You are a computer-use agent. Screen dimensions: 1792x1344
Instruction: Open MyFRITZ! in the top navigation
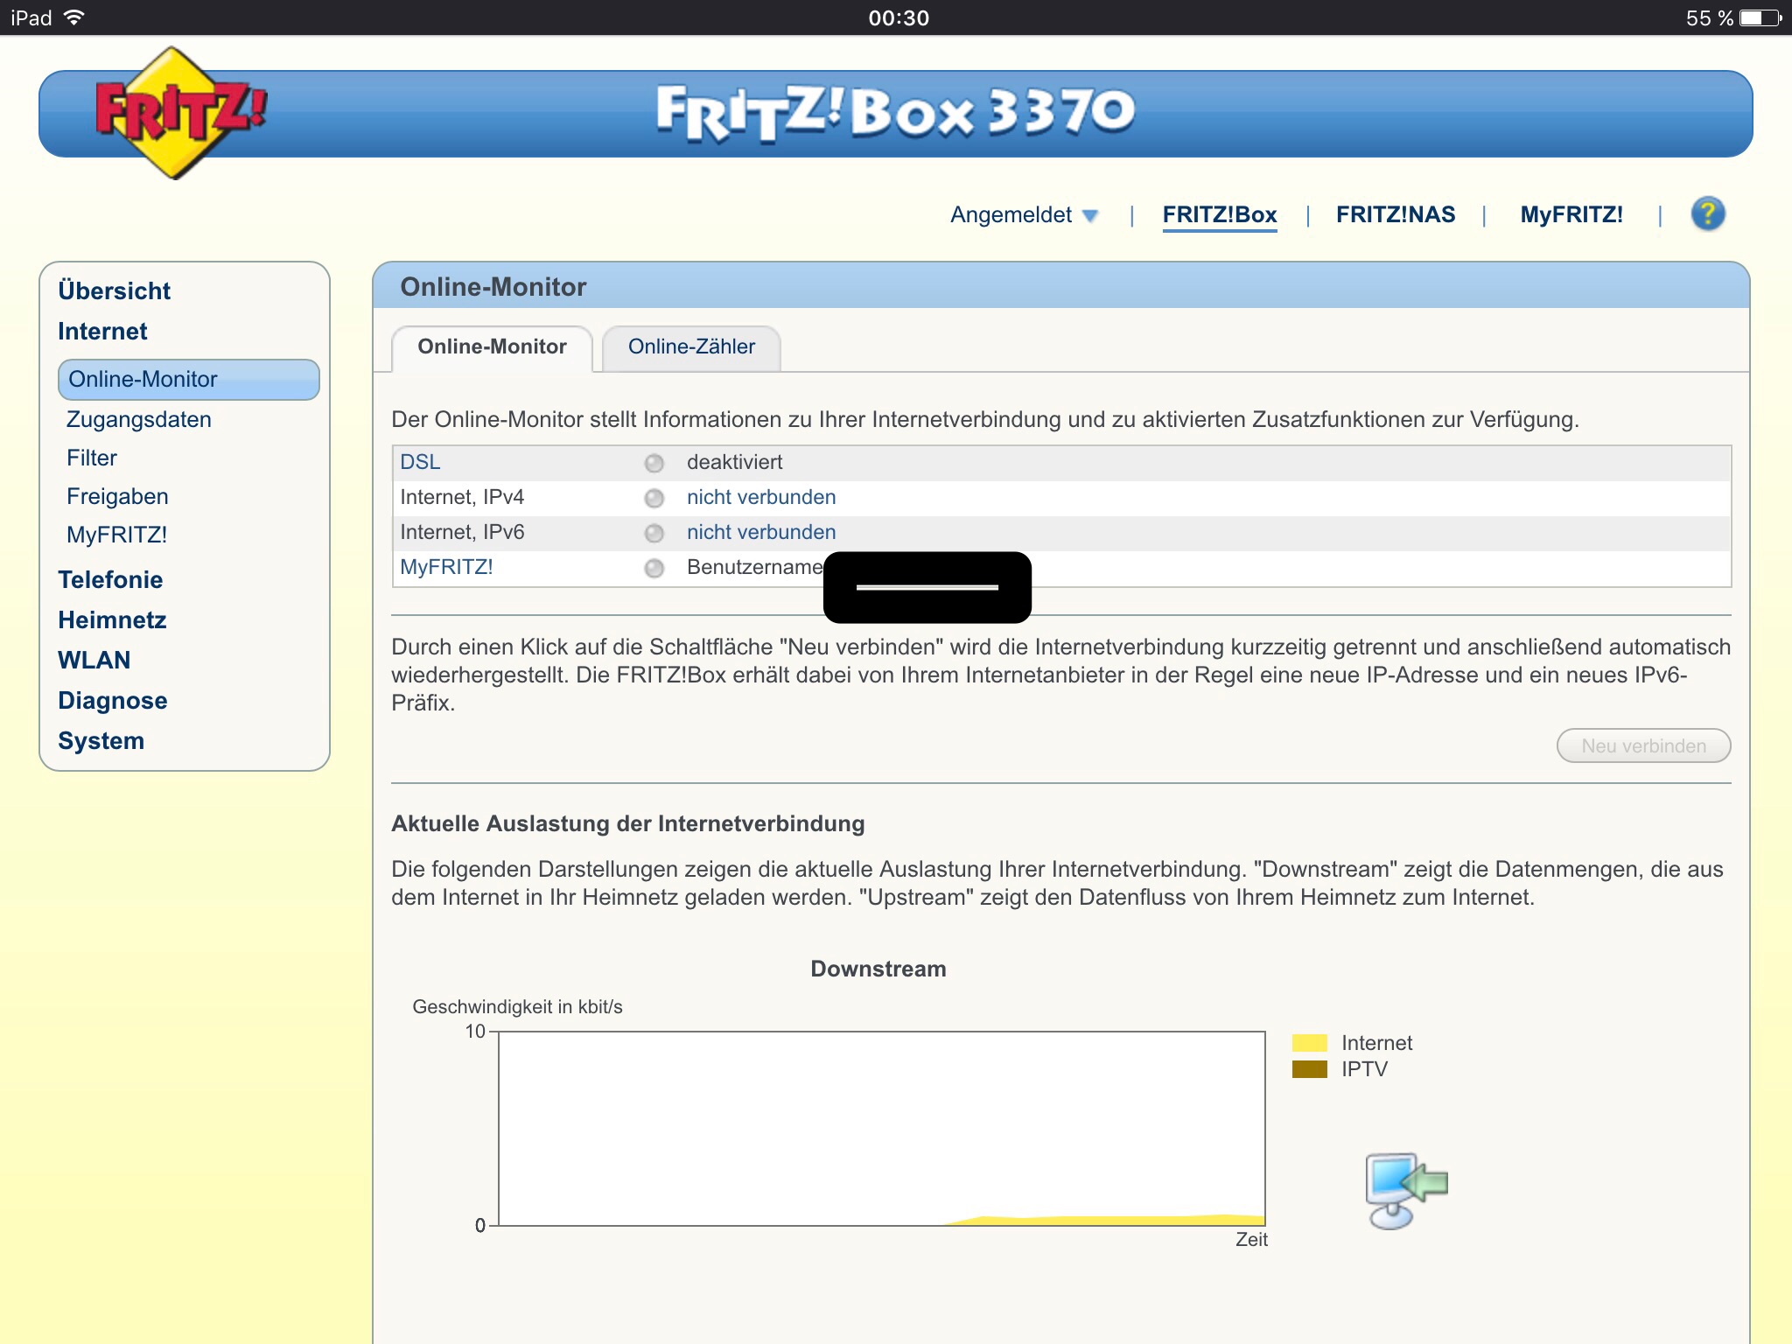[x=1571, y=215]
